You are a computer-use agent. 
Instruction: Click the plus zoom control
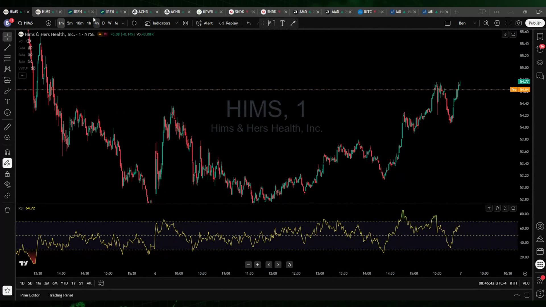(x=257, y=265)
